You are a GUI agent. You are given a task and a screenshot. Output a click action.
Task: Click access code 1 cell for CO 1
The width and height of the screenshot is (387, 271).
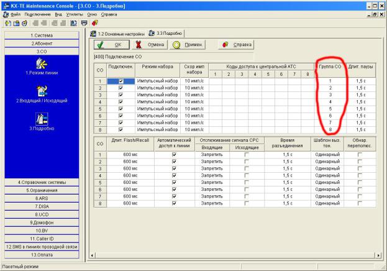point(215,81)
